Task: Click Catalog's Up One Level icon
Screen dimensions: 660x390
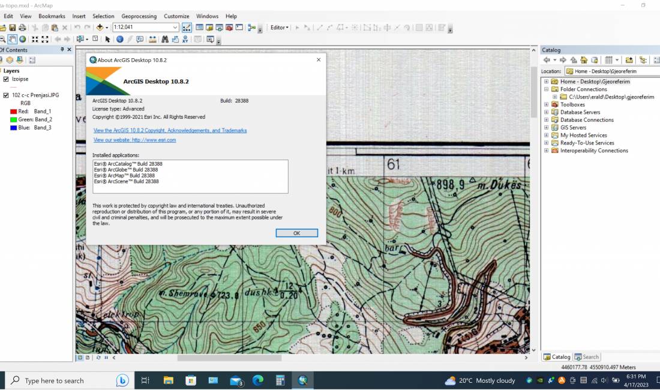Action: (x=574, y=60)
